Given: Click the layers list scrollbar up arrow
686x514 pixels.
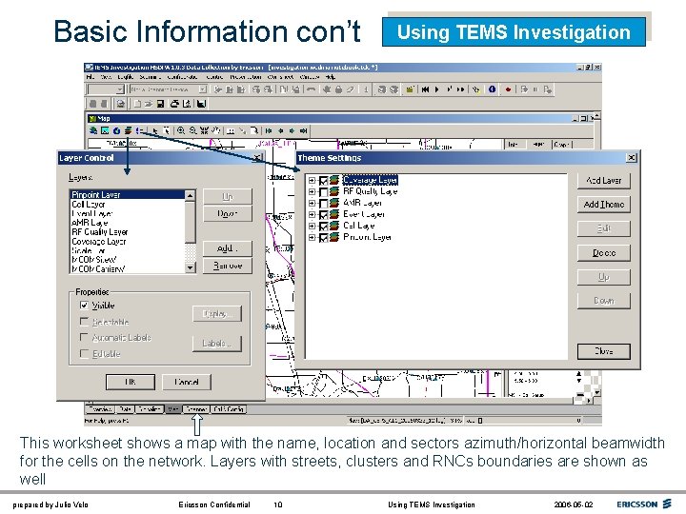Looking at the screenshot, I should pyautogui.click(x=190, y=195).
